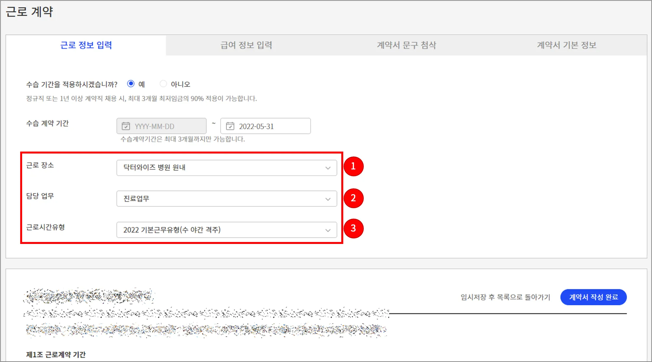This screenshot has height=362, width=652.
Task: Select the 예 radio button
Action: click(131, 84)
